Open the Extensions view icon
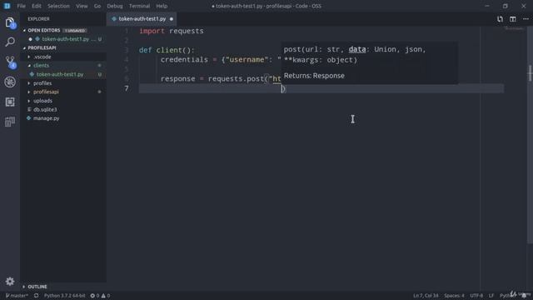This screenshot has height=300, width=533. (x=10, y=102)
